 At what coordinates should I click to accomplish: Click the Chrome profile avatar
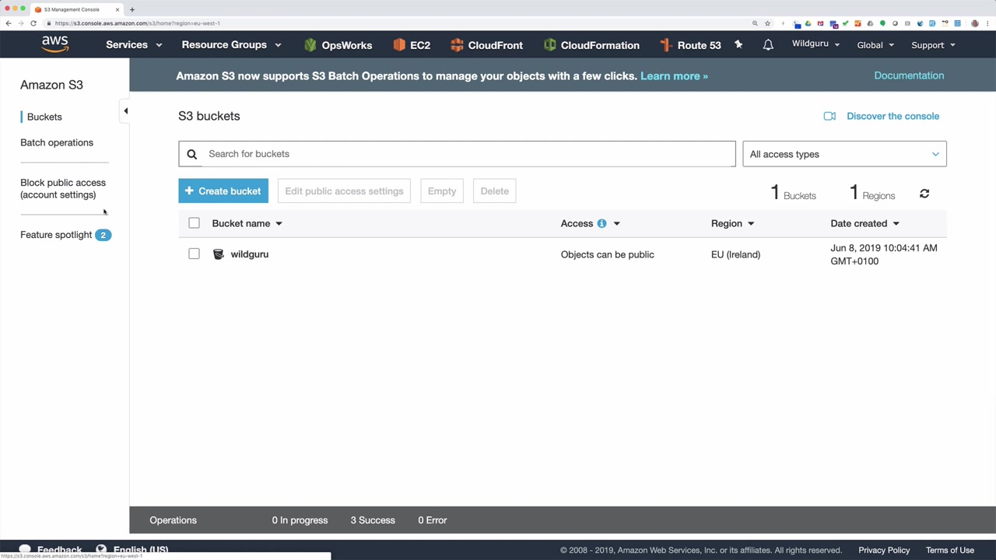point(975,23)
